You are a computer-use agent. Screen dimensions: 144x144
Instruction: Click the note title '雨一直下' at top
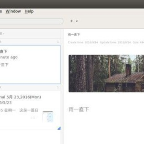pos(74,34)
